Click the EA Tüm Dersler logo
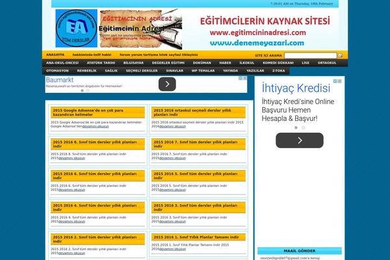 point(76,29)
